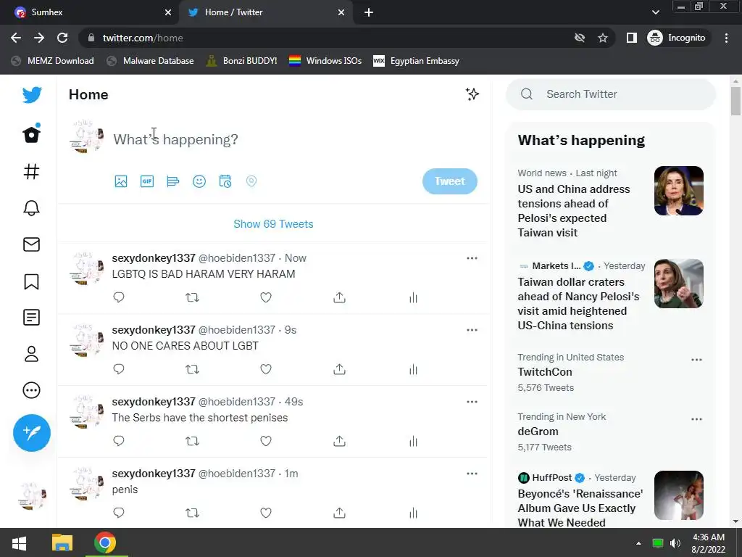
Task: Open Lists icon in sidebar
Action: click(32, 318)
